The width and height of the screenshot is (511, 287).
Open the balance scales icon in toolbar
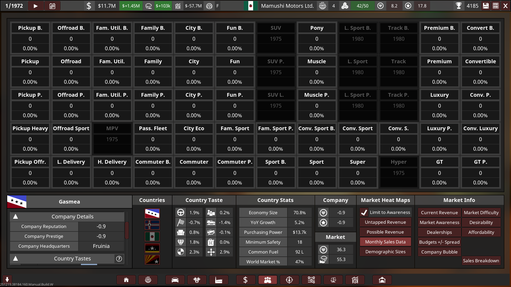[333, 280]
